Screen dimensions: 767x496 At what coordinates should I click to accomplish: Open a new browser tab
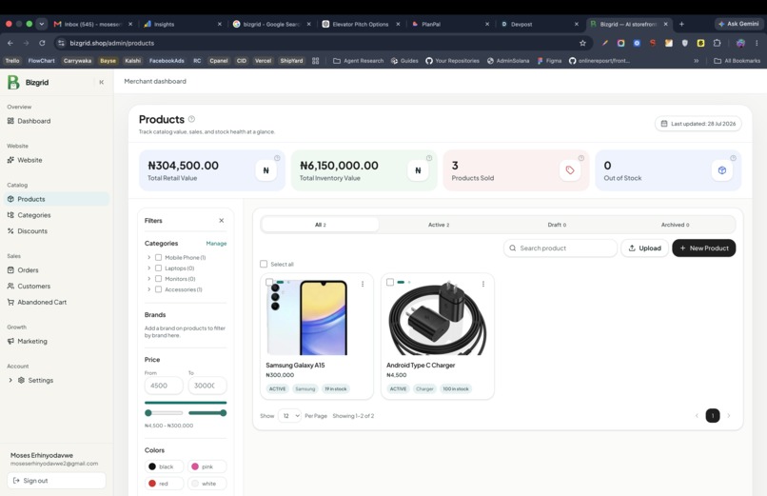(x=681, y=24)
